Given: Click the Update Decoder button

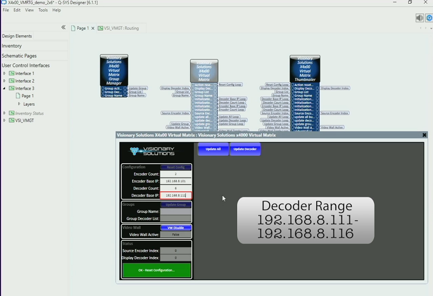Looking at the screenshot, I should tap(245, 149).
